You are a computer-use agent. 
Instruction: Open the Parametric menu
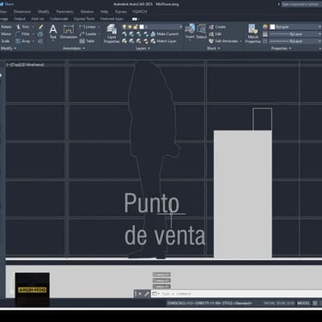point(64,12)
